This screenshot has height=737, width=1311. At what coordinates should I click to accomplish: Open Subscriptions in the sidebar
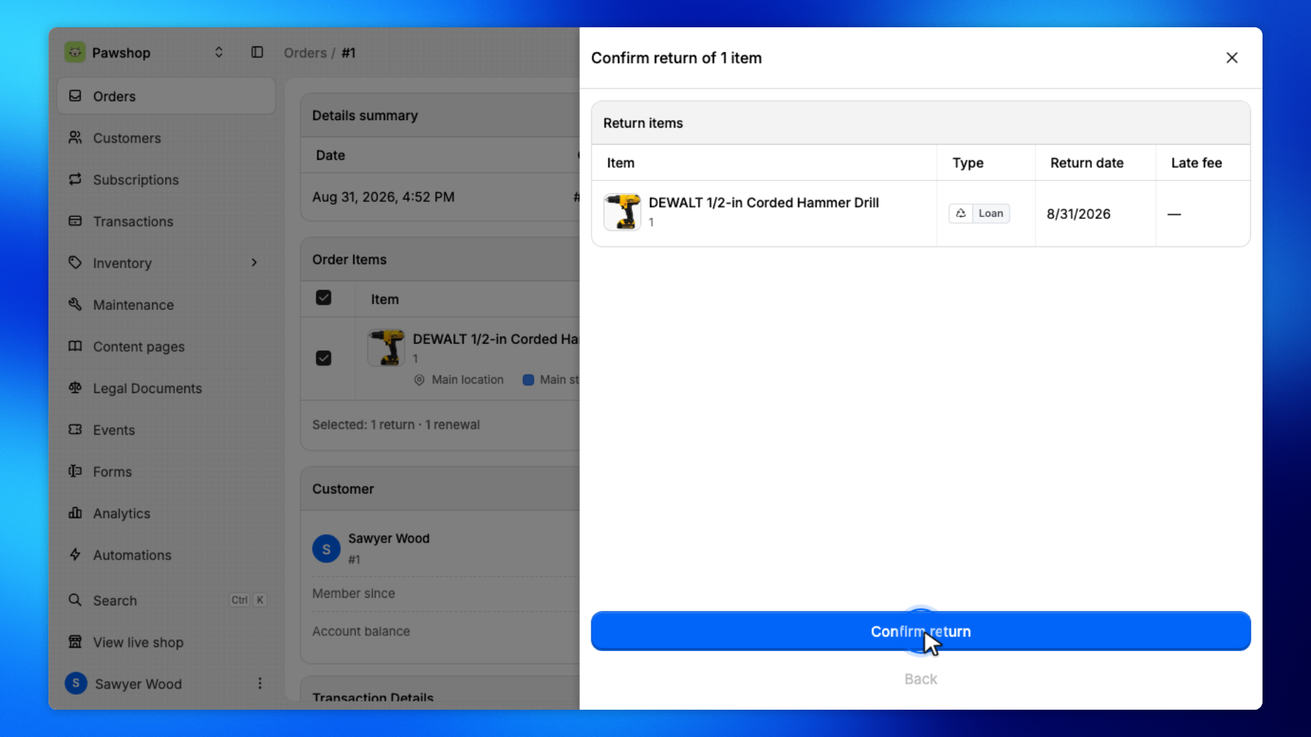point(167,179)
